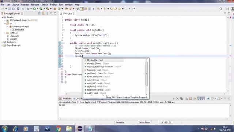Image resolution: width=234 pixels, height=132 pixels.
Task: Click the Previous Annotation icon
Action: pyautogui.click(x=105, y=9)
